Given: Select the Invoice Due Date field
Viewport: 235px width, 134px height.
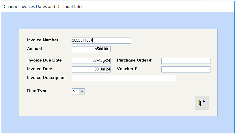Looking at the screenshot, I should click(x=91, y=61).
